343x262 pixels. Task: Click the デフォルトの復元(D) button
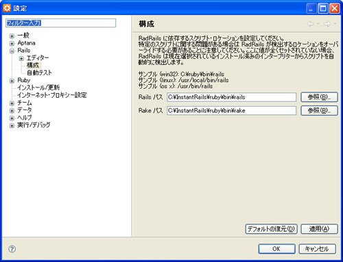pyautogui.click(x=271, y=229)
